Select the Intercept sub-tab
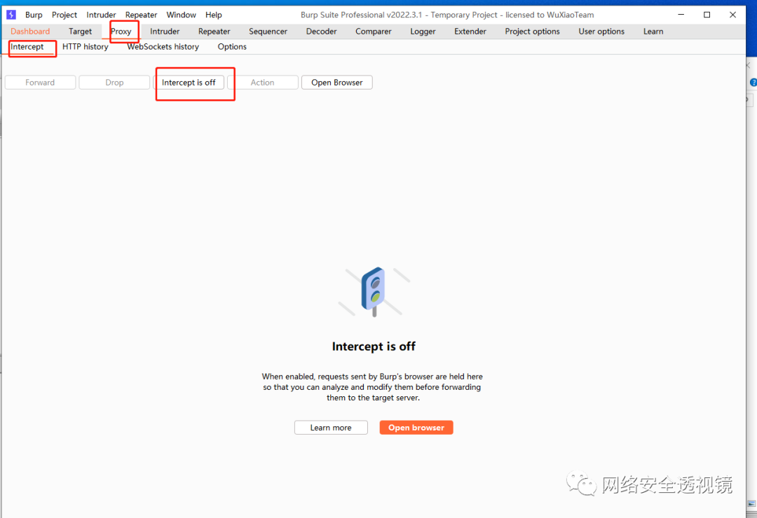 point(27,47)
